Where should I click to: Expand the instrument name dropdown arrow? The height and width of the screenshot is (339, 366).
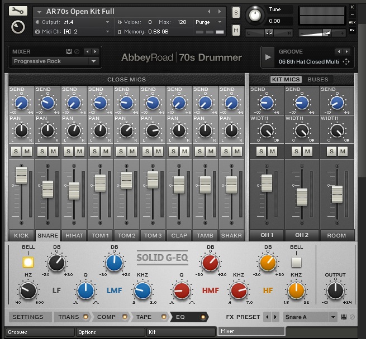tap(39, 12)
